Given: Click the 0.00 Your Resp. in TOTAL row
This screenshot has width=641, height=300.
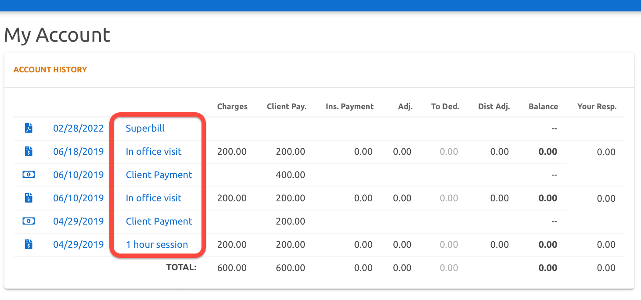Looking at the screenshot, I should pos(606,268).
